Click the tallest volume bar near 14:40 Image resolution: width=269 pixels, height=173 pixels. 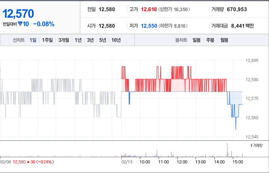coord(227,150)
